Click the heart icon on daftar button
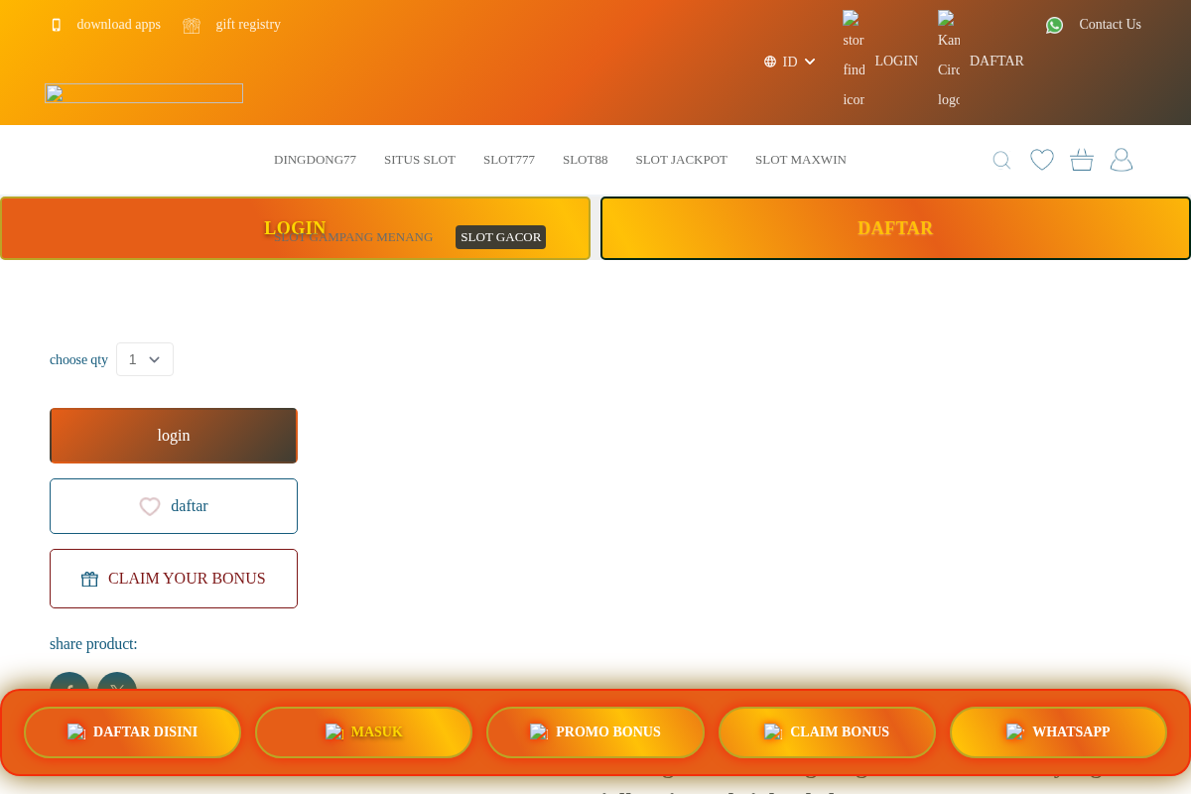Image resolution: width=1191 pixels, height=794 pixels. [x=150, y=506]
